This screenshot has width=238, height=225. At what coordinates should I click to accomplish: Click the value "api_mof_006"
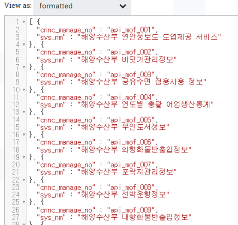pyautogui.click(x=131, y=143)
